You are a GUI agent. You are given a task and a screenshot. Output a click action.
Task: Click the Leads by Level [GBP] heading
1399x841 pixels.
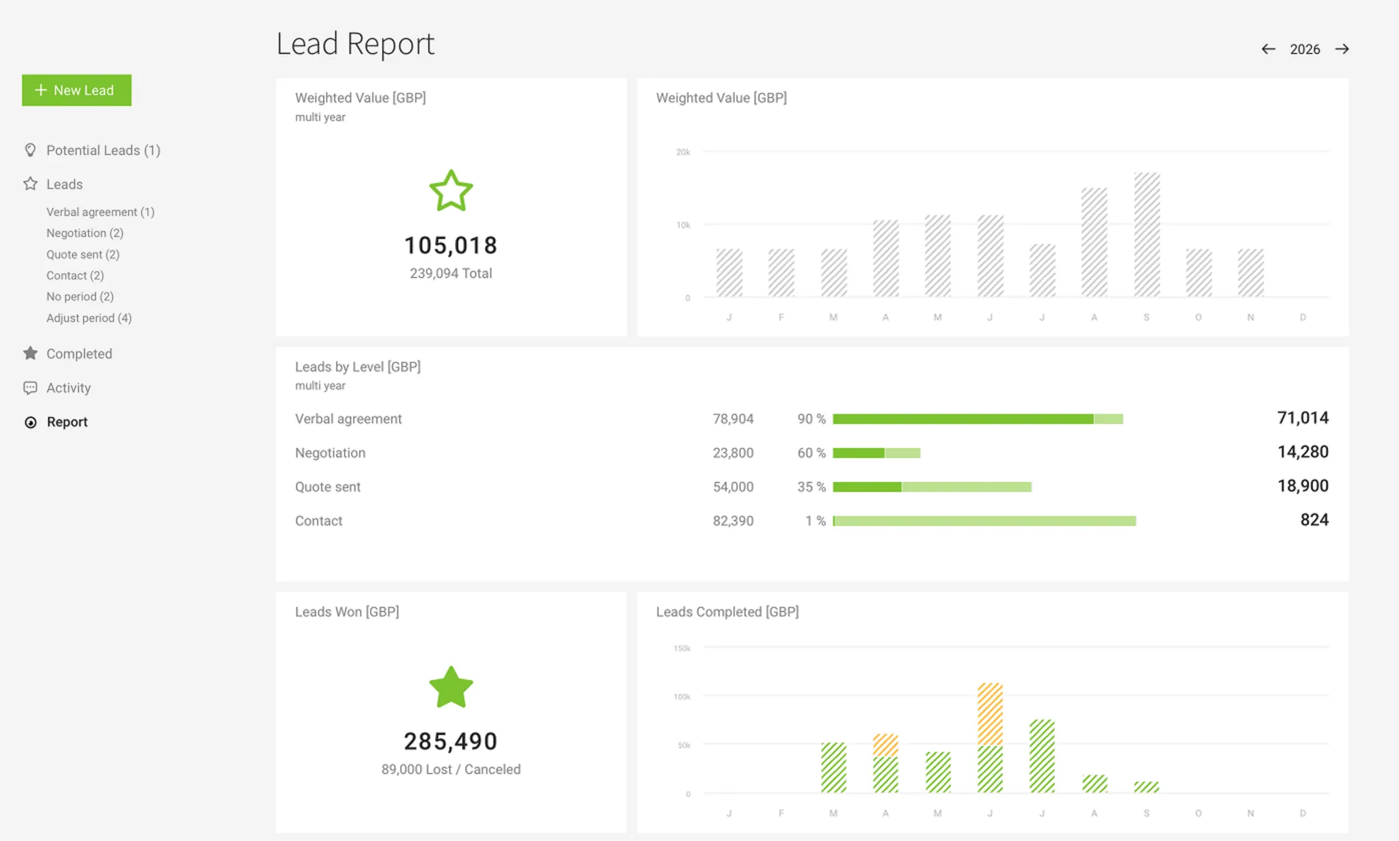[x=358, y=367]
